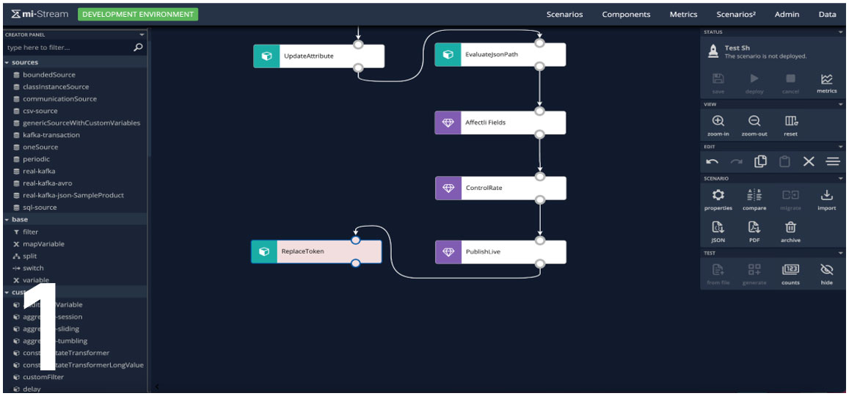Click the zoom-out magnifier icon
Image resolution: width=849 pixels, height=396 pixels.
tap(754, 122)
